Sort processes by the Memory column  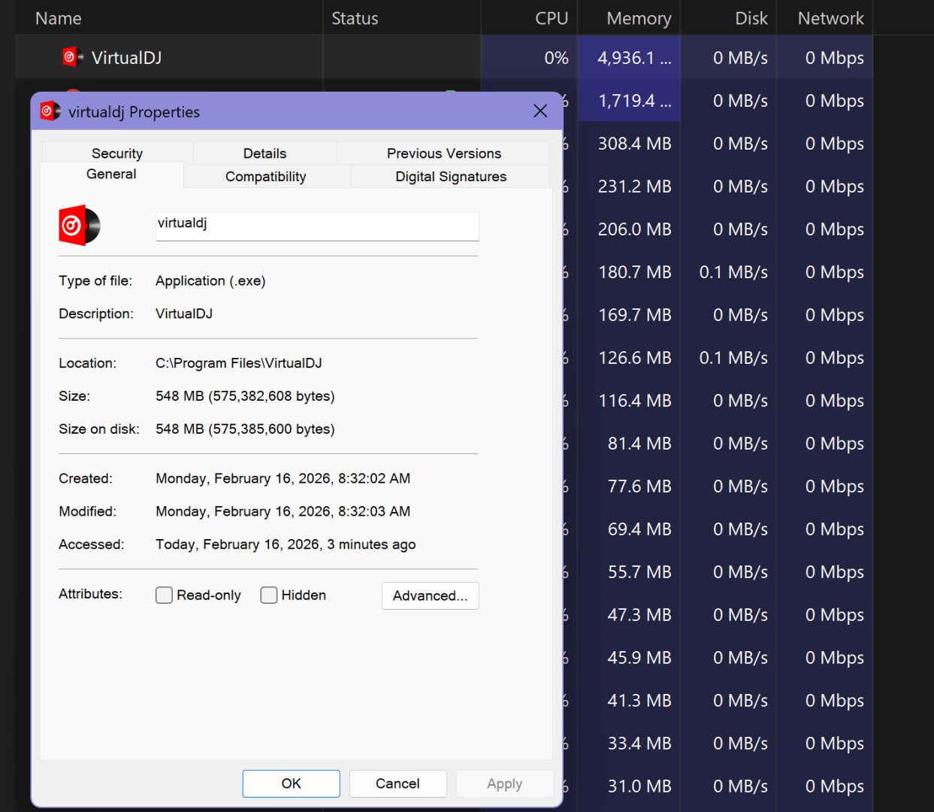tap(638, 19)
